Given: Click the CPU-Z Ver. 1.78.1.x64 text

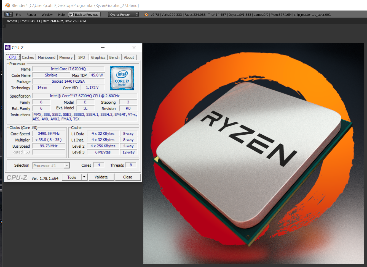Looking at the screenshot, I should 45,178.
